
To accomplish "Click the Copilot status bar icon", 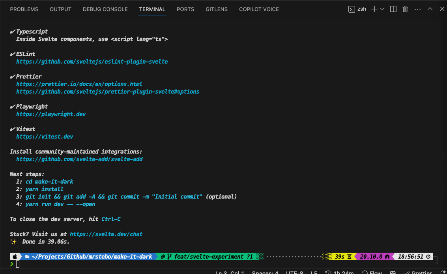I will tap(393, 272).
